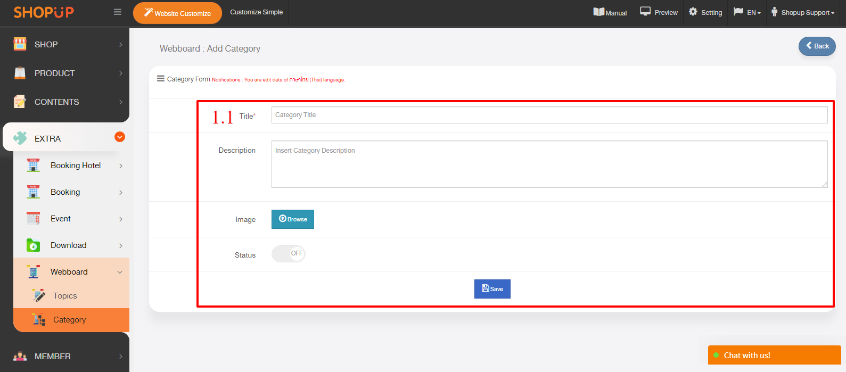
Task: Click the Category Title input field
Action: 549,115
